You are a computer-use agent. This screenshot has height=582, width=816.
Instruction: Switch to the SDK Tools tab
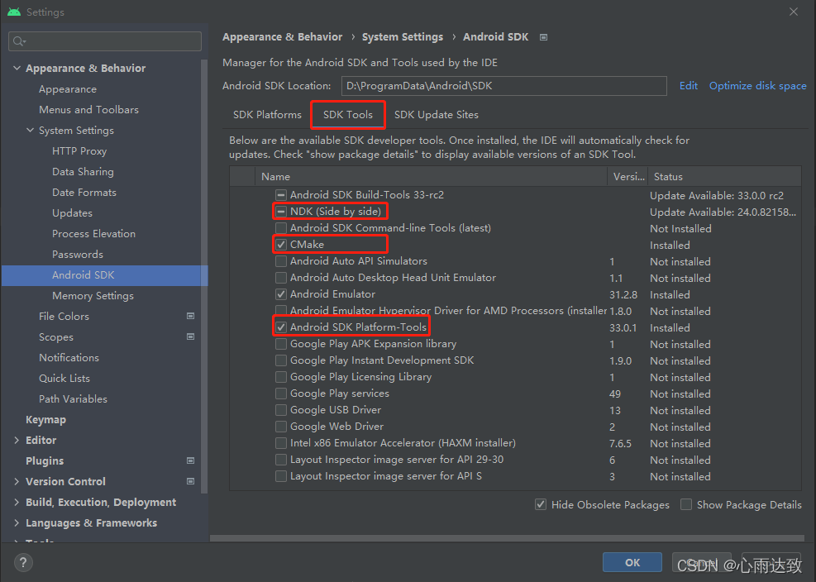click(347, 115)
